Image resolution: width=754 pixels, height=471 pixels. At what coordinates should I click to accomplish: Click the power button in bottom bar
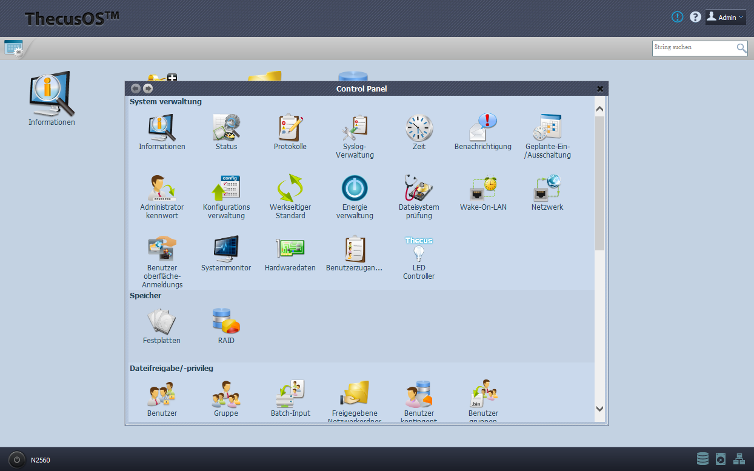coord(17,459)
